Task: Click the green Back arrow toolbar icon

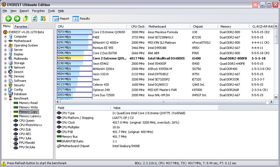Action: [x=8, y=19]
